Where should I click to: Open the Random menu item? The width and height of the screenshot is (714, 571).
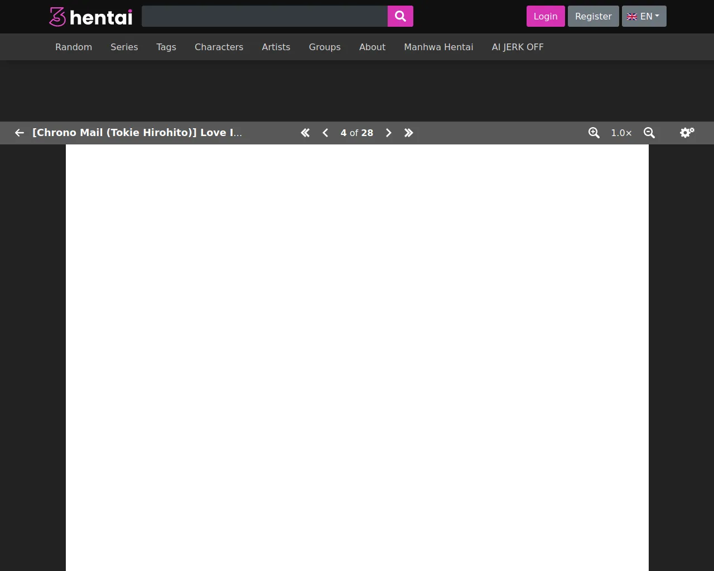tap(74, 47)
